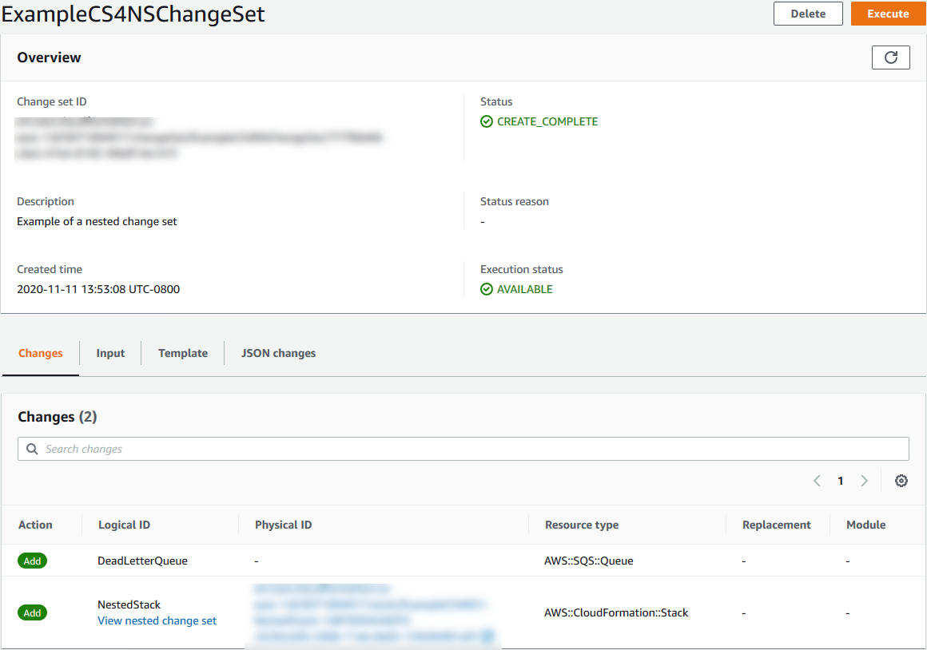927x650 pixels.
Task: Delete the change set
Action: pos(807,14)
